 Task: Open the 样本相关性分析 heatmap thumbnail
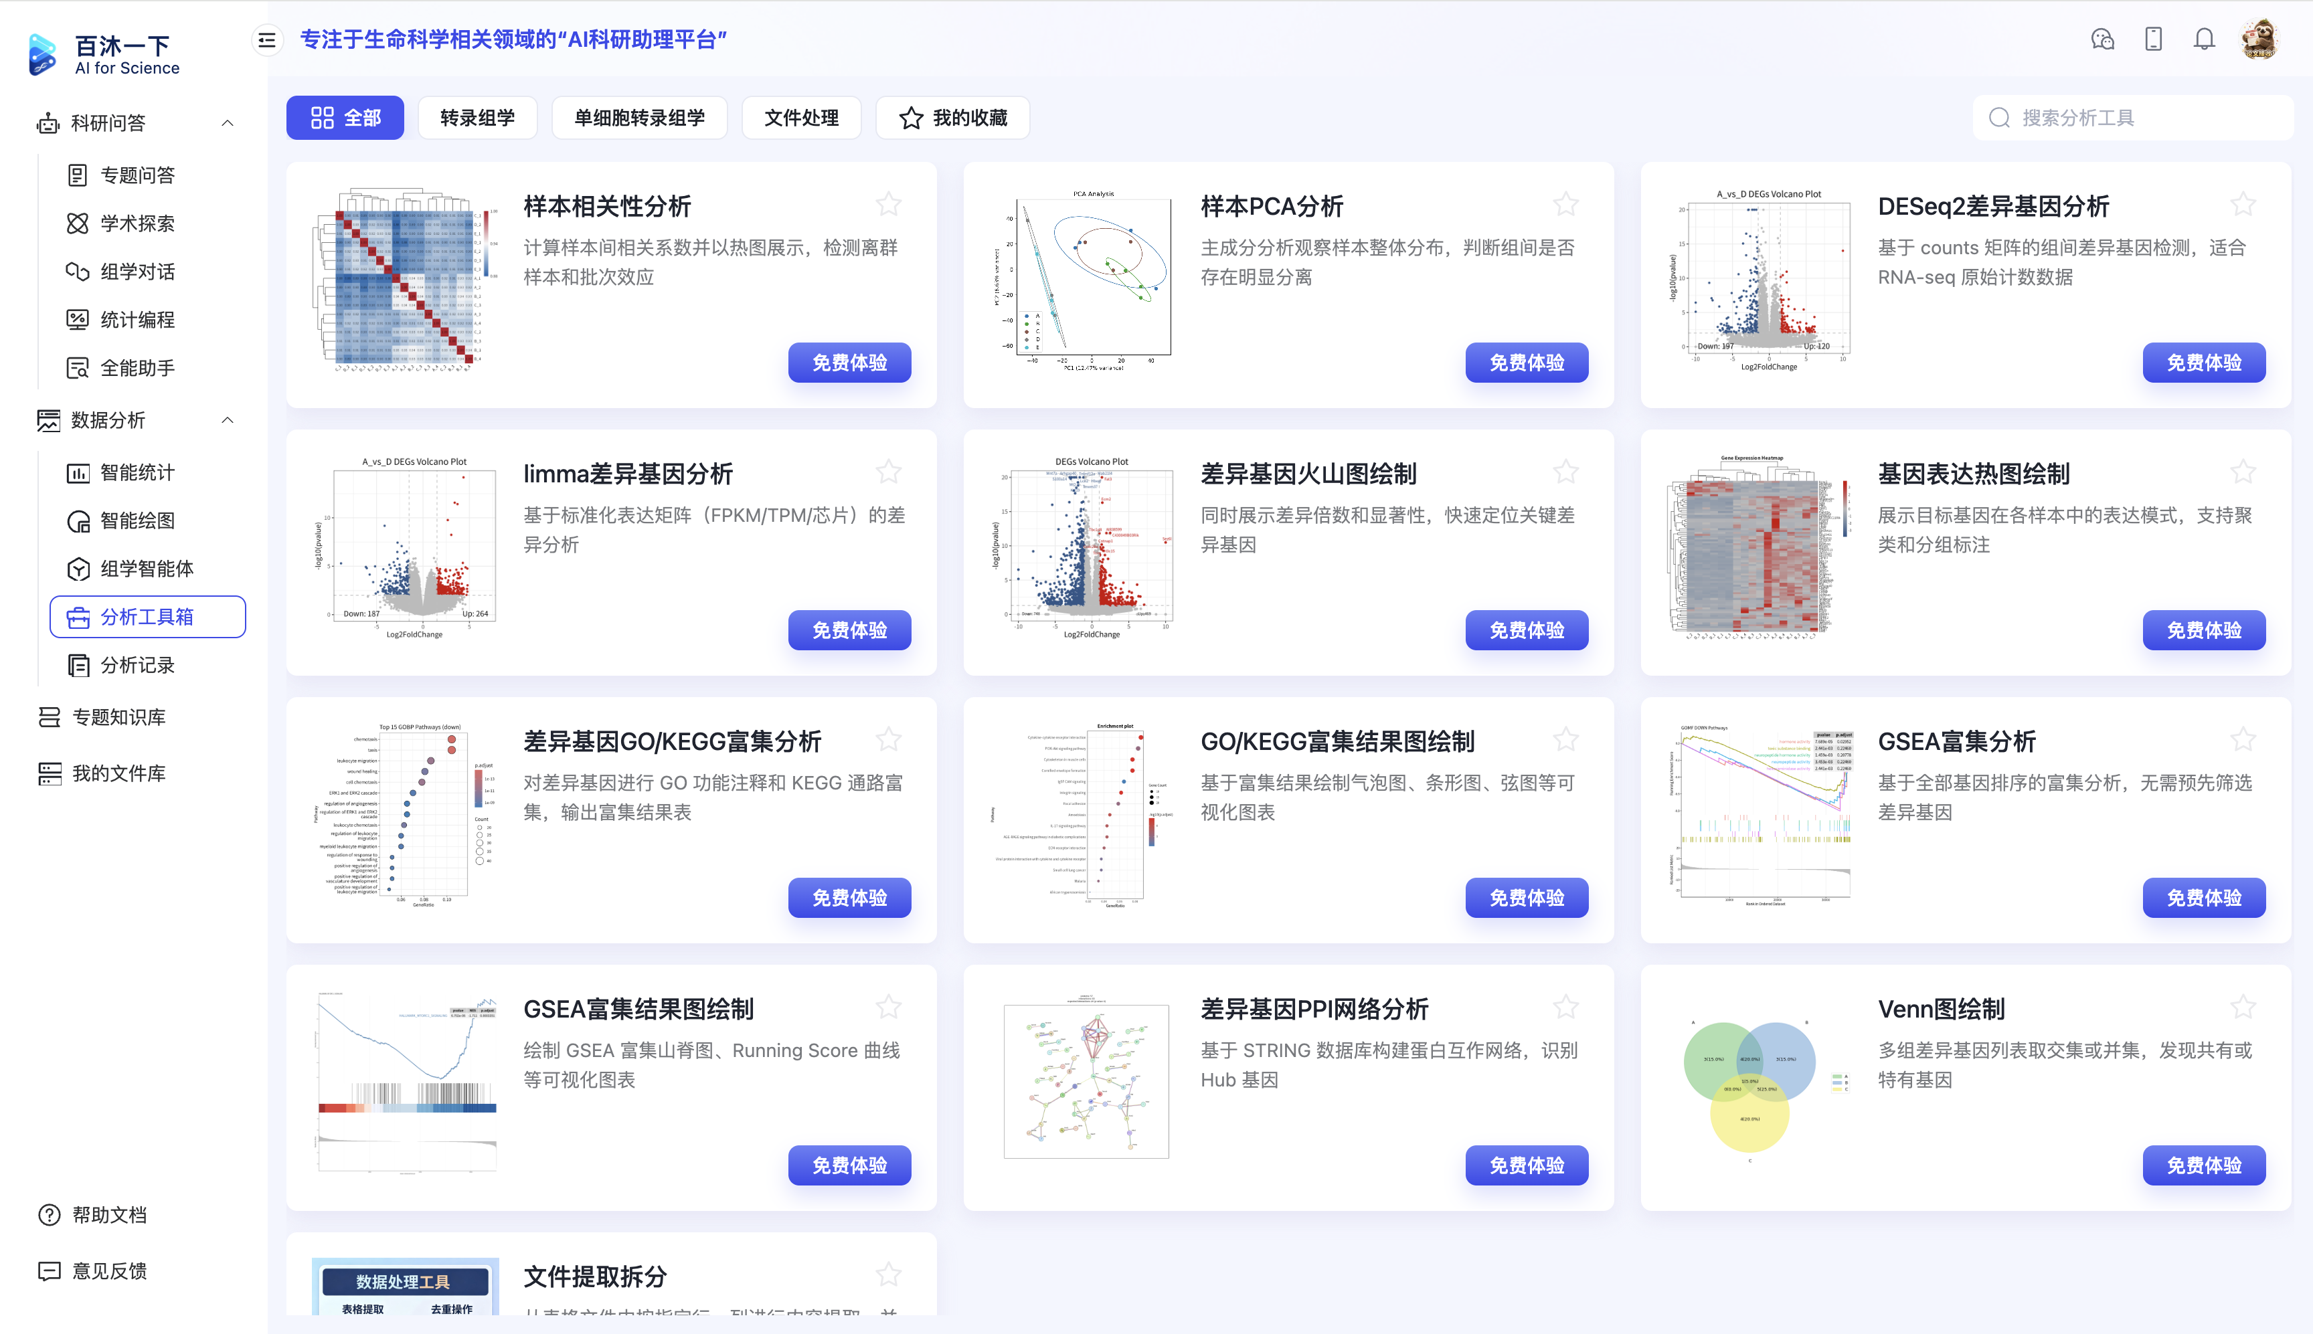coord(406,280)
